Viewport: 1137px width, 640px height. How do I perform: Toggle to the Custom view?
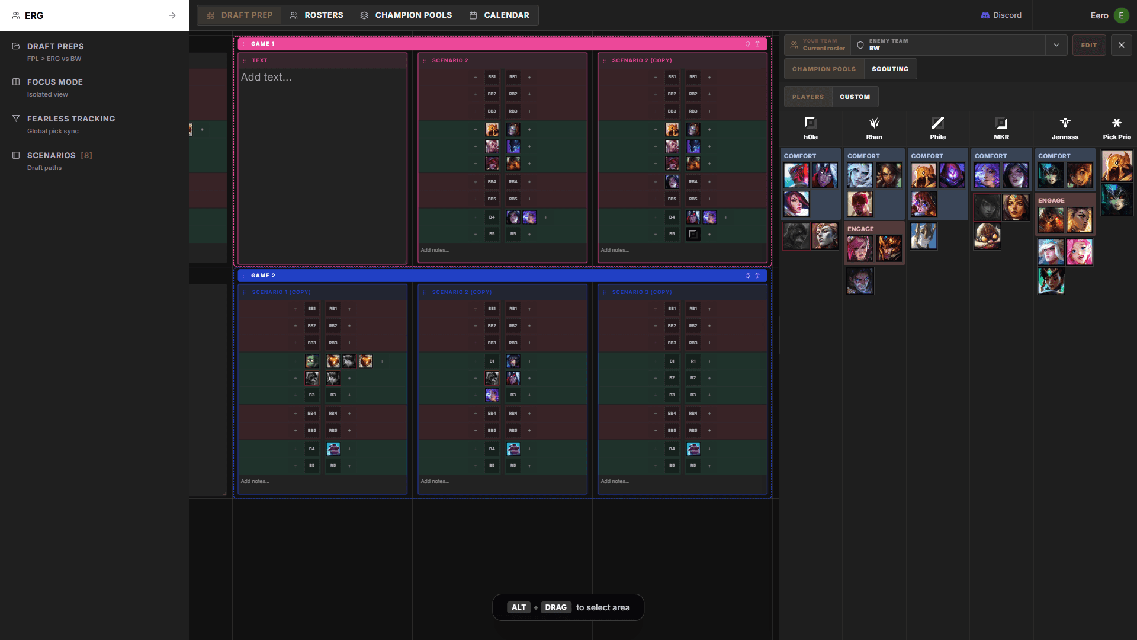[x=855, y=97]
